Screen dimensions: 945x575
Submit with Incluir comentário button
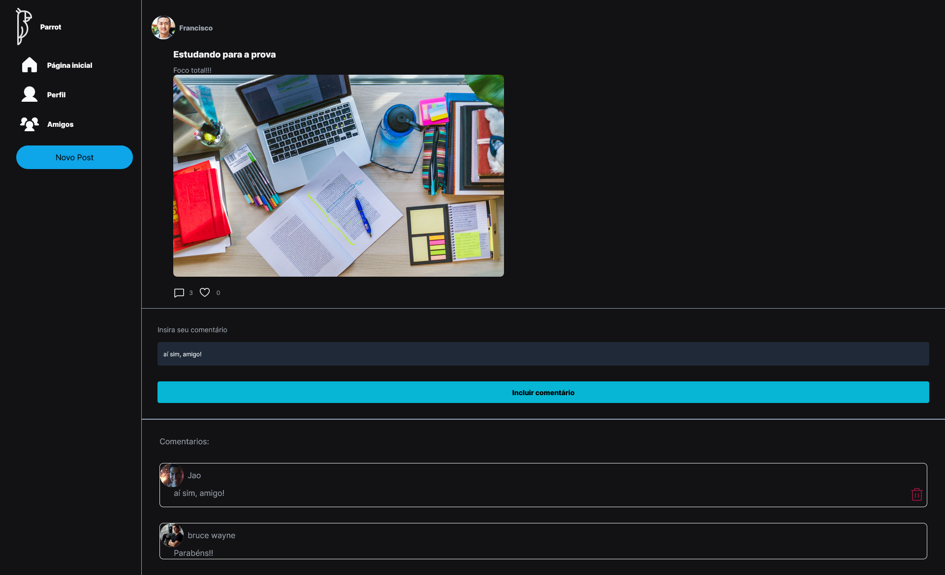pyautogui.click(x=543, y=392)
